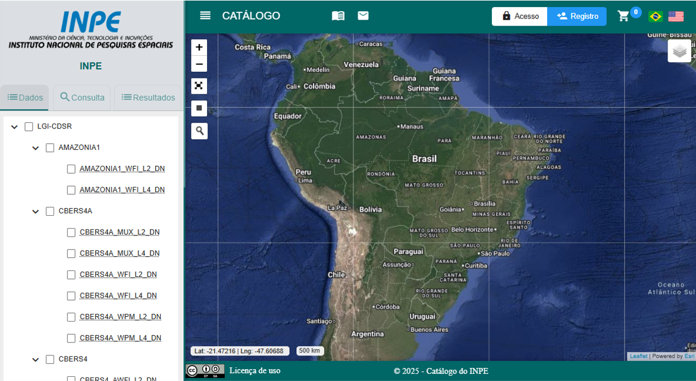The height and width of the screenshot is (381, 696).
Task: Collapse the AMAZONIA1 group
Action: [36, 148]
